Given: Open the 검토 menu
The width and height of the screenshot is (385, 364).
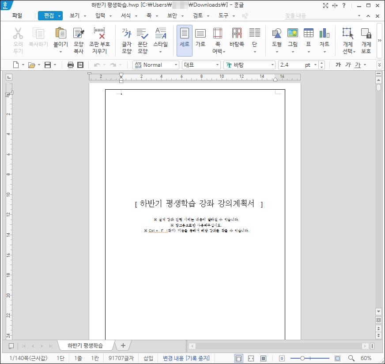Looking at the screenshot, I should [x=198, y=15].
